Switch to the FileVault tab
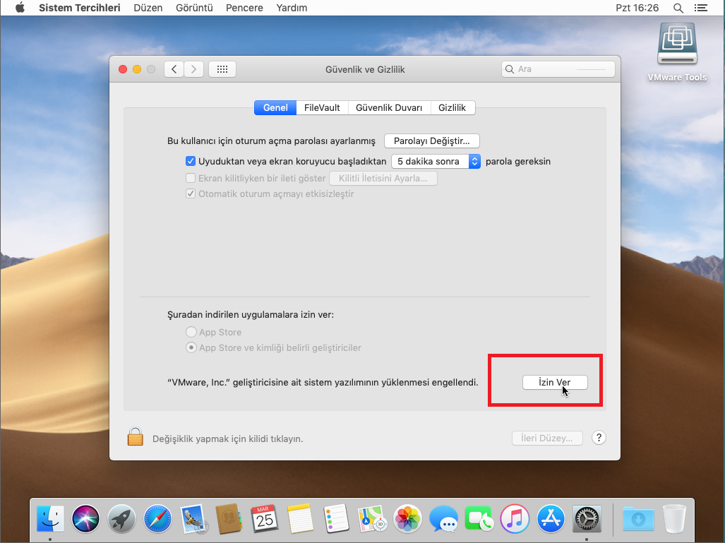 pos(322,107)
